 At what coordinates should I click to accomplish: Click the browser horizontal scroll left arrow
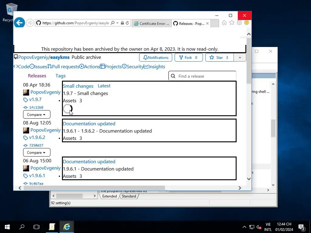pos(20,188)
